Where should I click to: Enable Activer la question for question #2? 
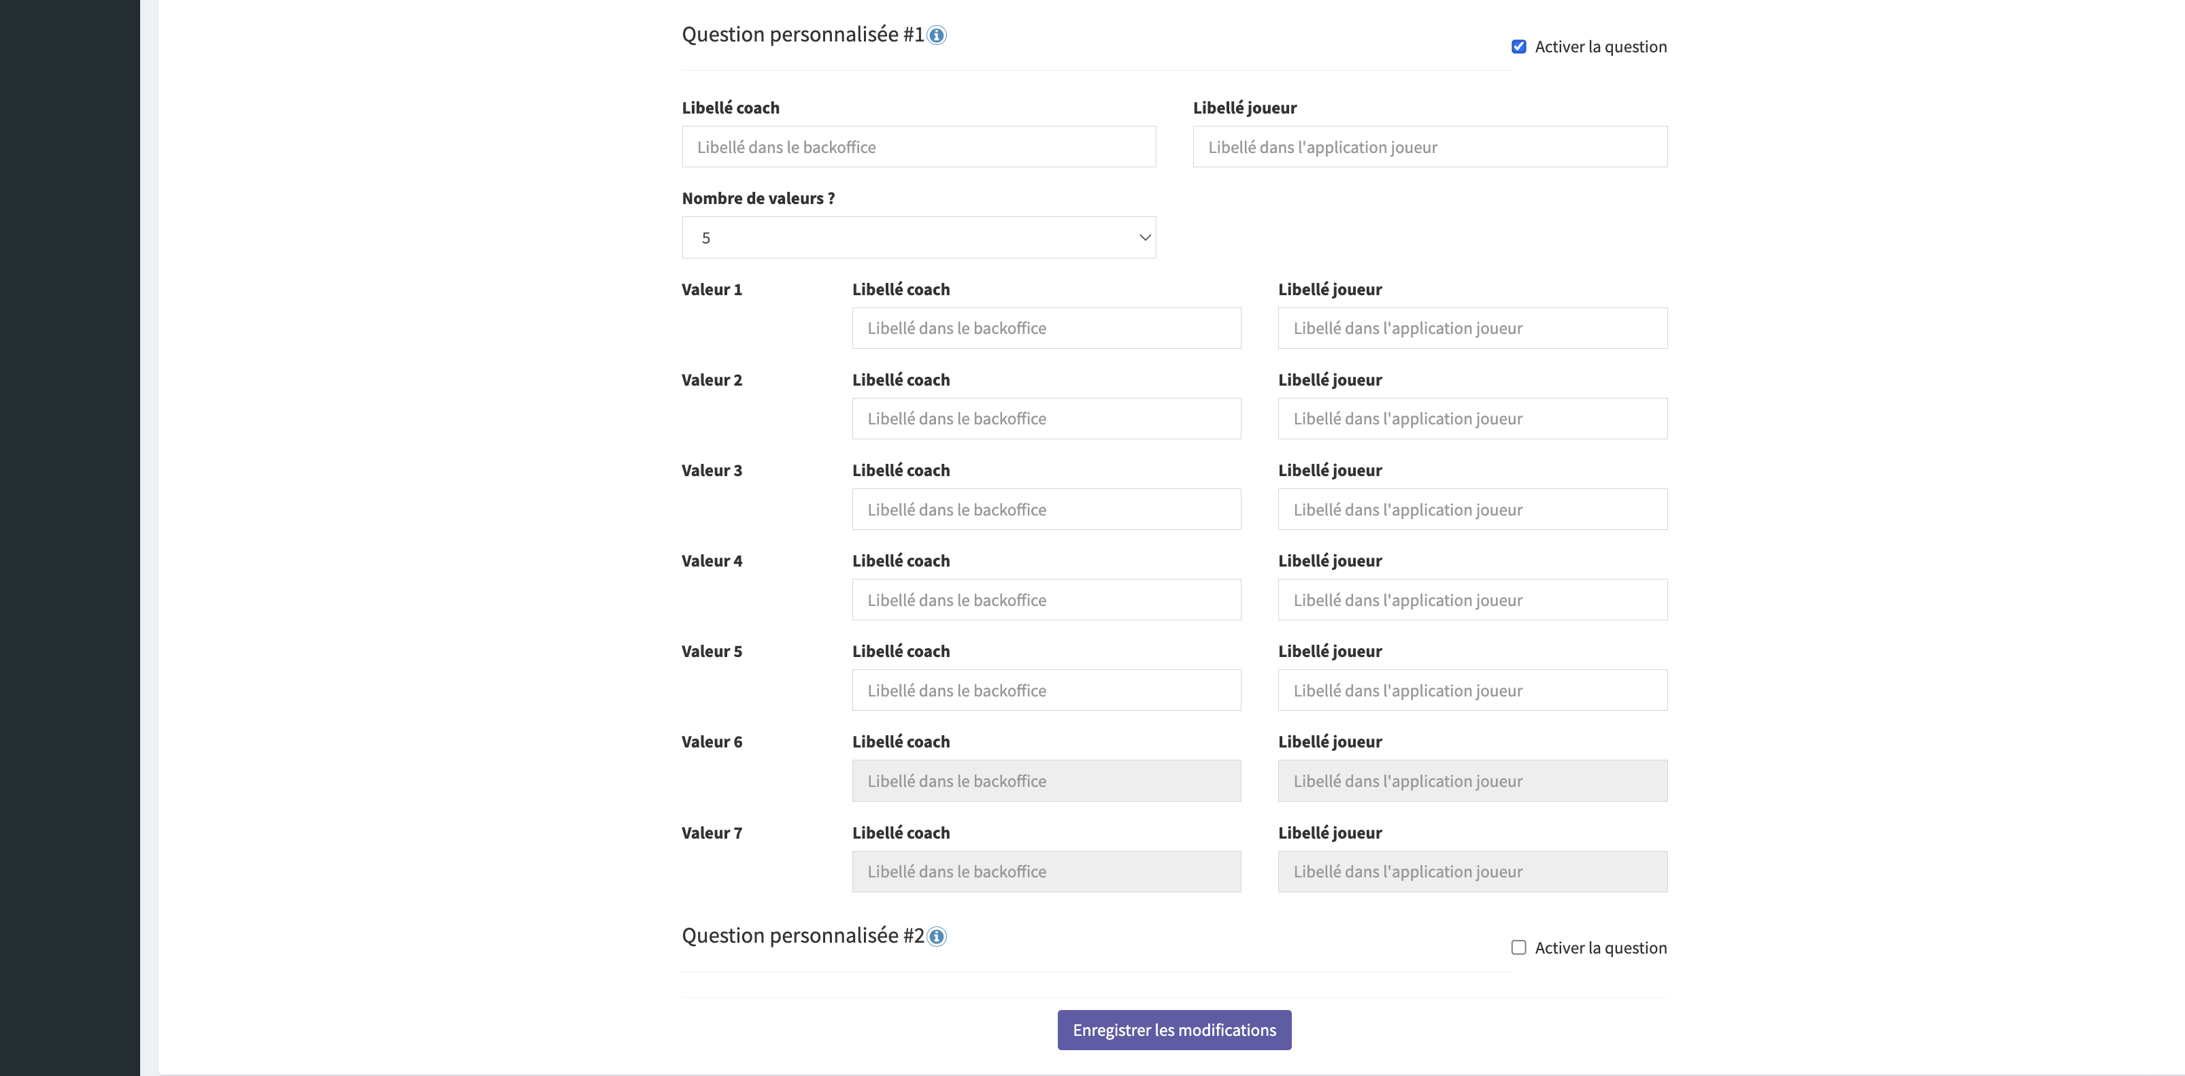(x=1518, y=947)
